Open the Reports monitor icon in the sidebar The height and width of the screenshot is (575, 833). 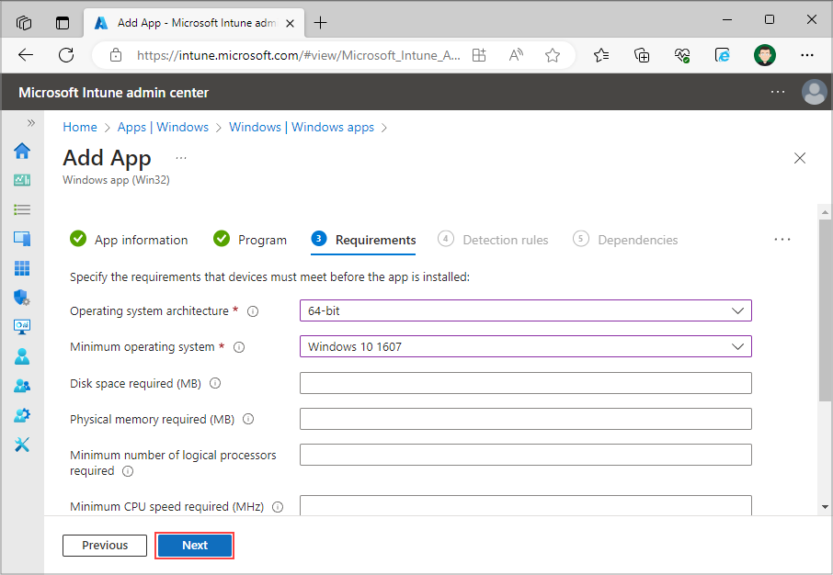point(22,326)
